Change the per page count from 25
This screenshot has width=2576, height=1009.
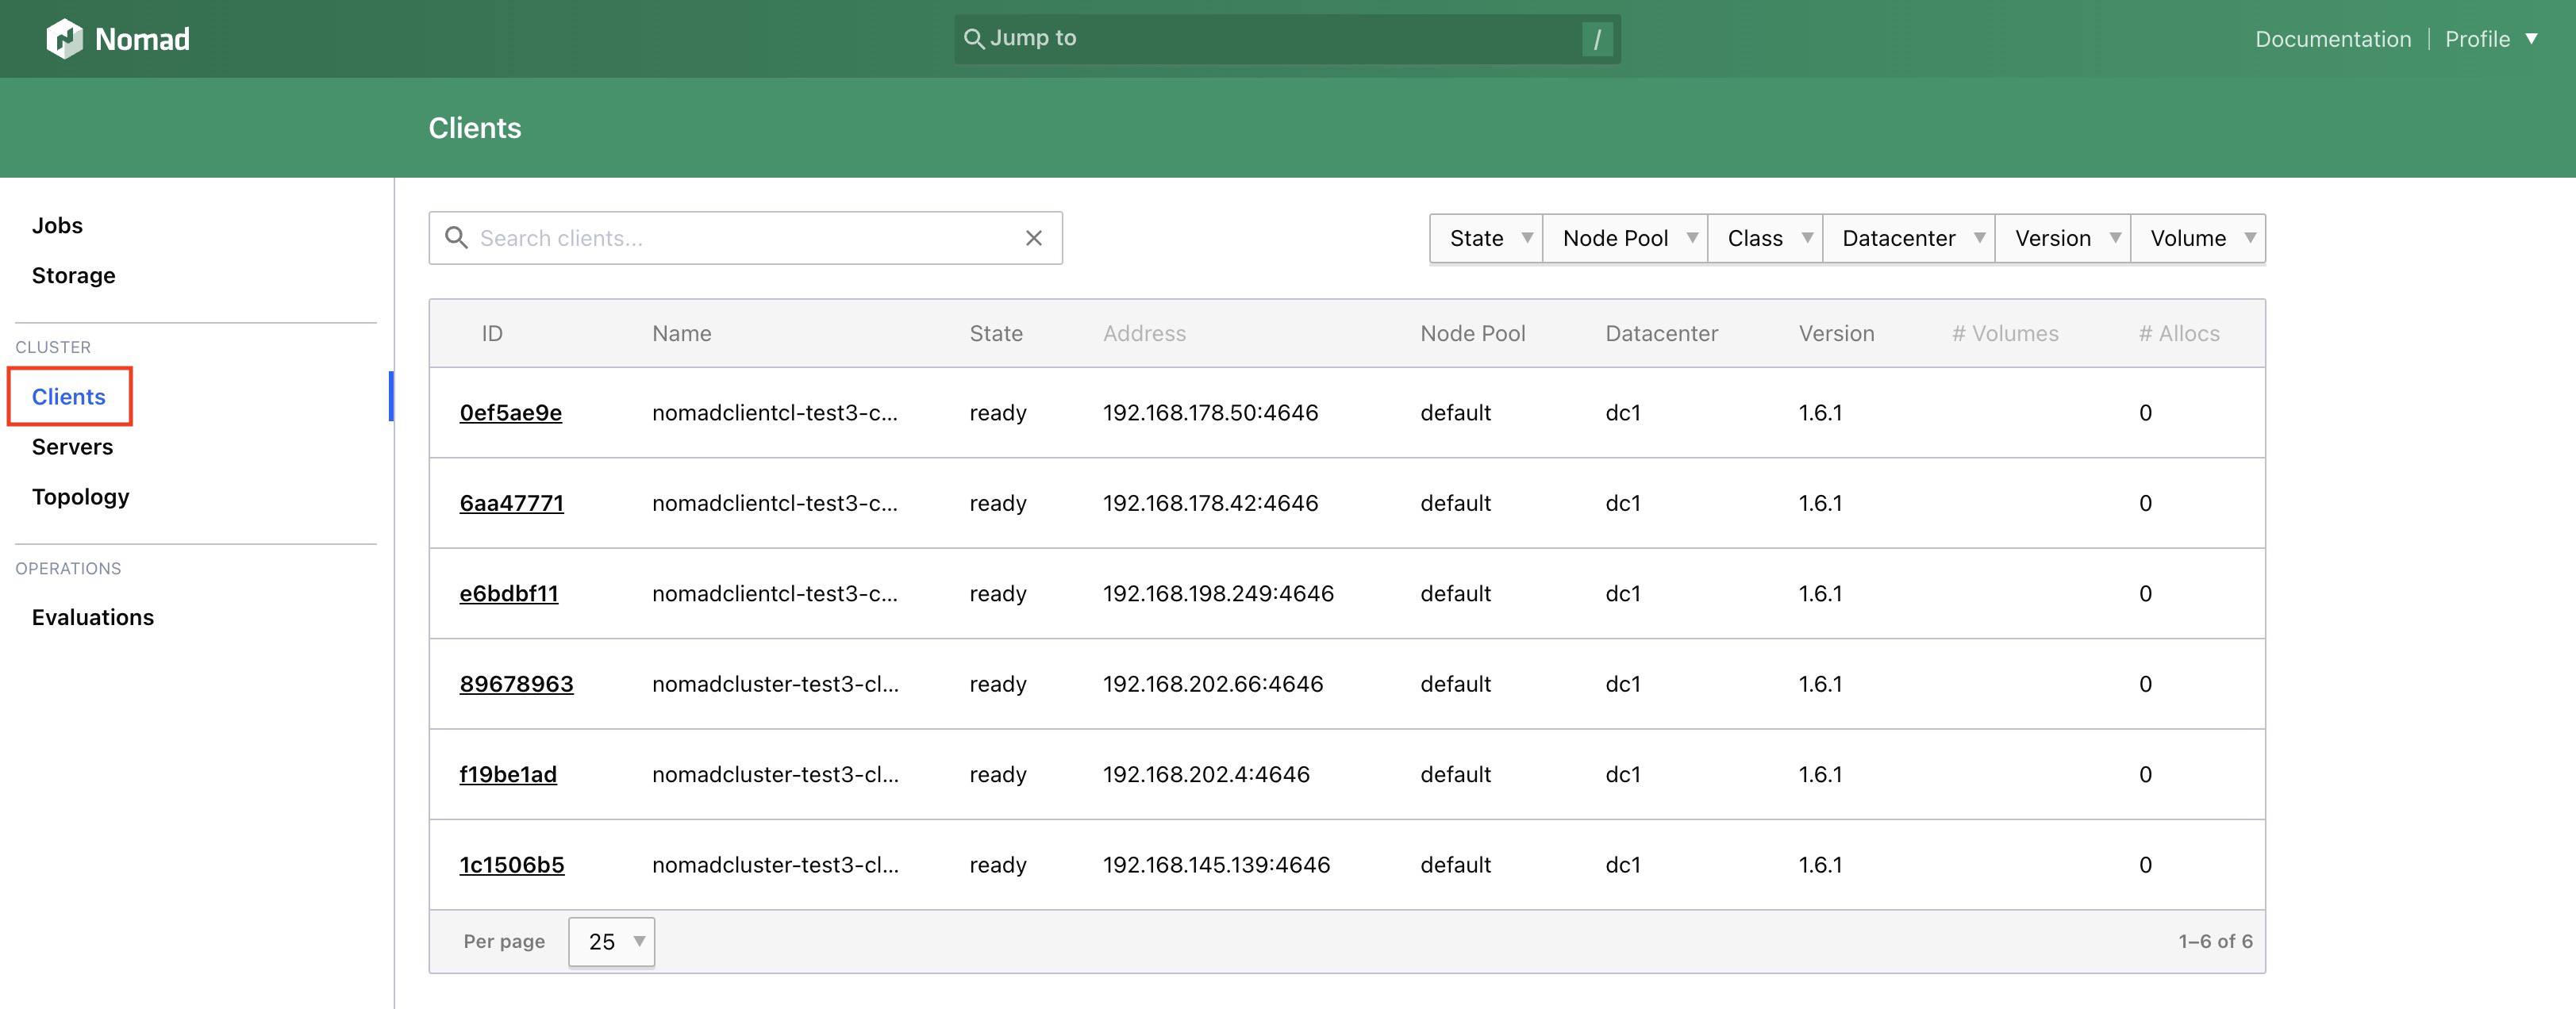[x=611, y=941]
